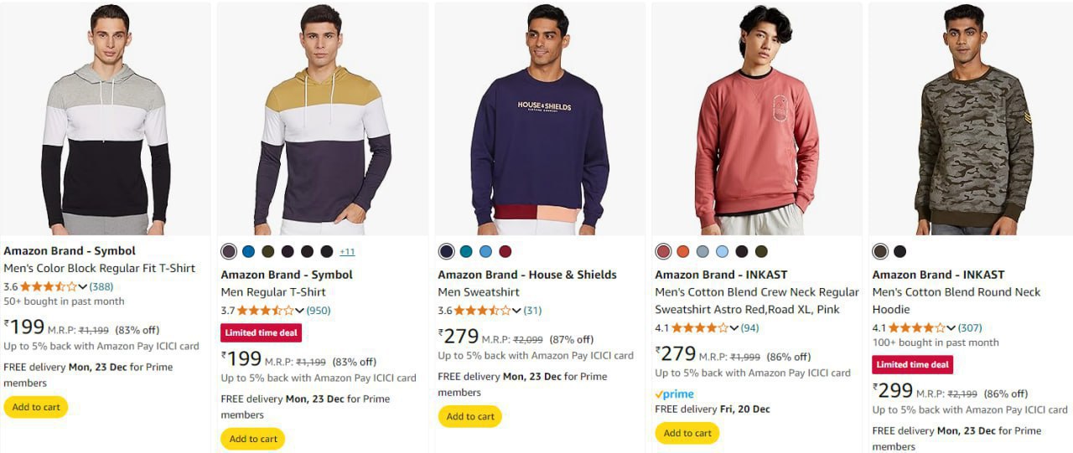
Task: Show the +11 more colors link
Action: (x=347, y=252)
